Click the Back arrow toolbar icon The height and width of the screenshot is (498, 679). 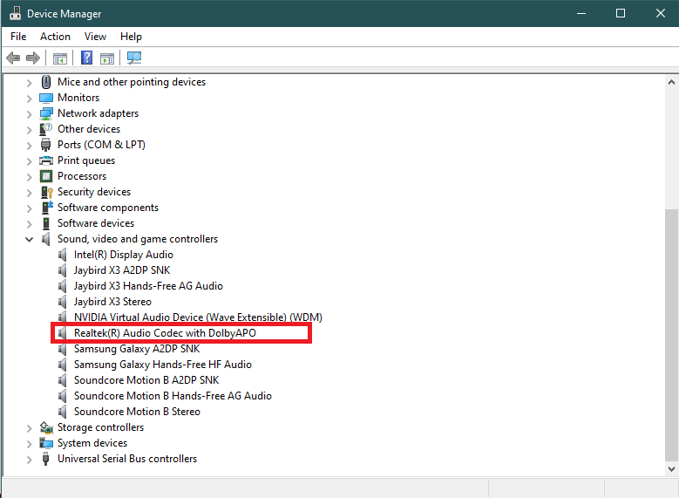13,58
